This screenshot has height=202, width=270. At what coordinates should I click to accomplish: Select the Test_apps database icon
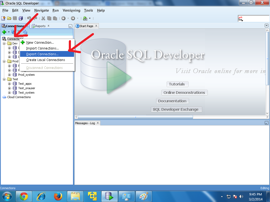(x=15, y=84)
